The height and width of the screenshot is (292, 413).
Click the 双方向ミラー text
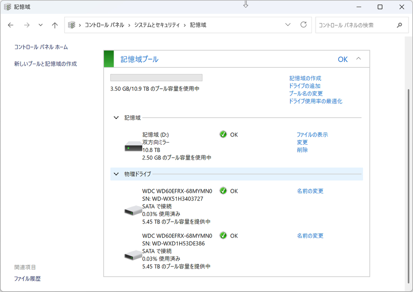click(x=156, y=142)
